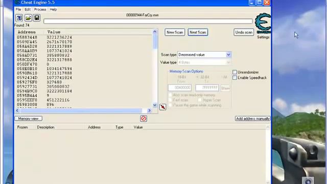Toggle Pause the game while scanning
The width and height of the screenshot is (327, 184).
tap(170, 105)
